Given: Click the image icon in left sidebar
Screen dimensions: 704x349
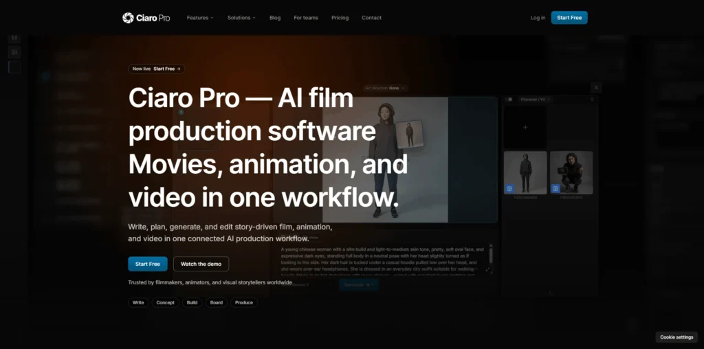Looking at the screenshot, I should click(14, 52).
